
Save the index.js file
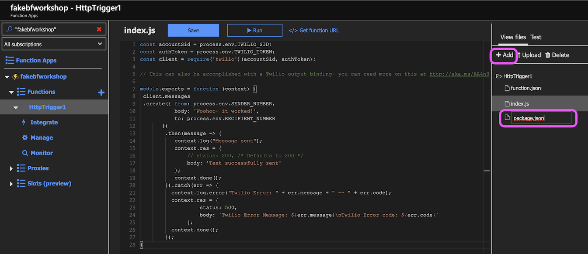coord(193,30)
